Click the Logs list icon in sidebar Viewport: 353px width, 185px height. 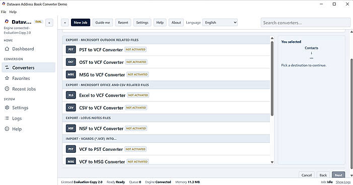click(7, 118)
